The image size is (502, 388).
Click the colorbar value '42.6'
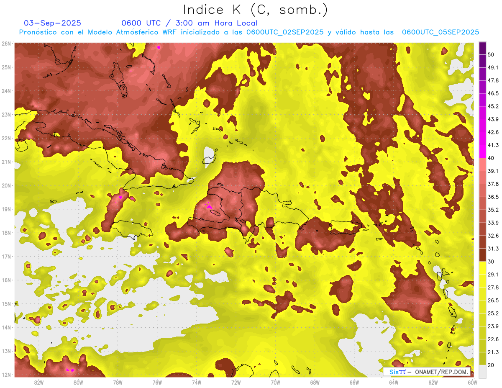[493, 132]
